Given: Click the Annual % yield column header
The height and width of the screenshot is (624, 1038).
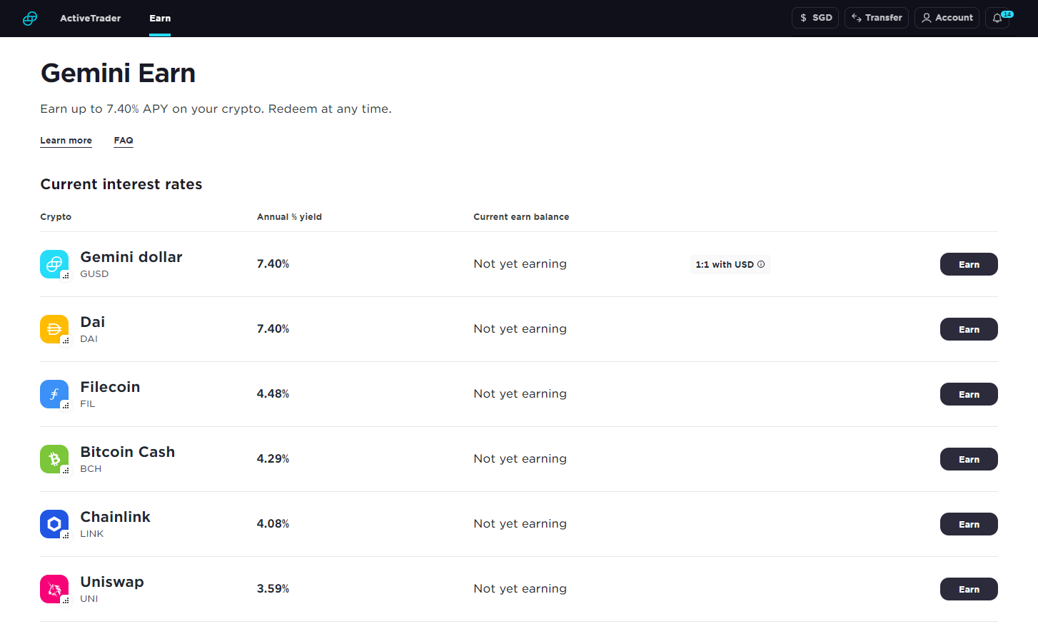Looking at the screenshot, I should point(289,217).
